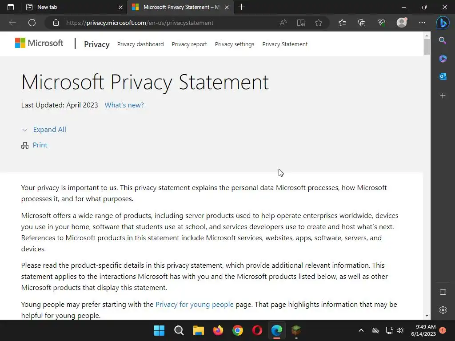Go to Privacy settings in the navigation
455x341 pixels.
[x=235, y=44]
